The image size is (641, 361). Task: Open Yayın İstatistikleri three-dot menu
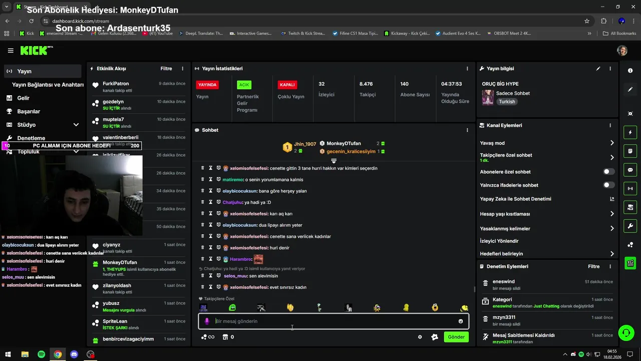click(x=467, y=69)
